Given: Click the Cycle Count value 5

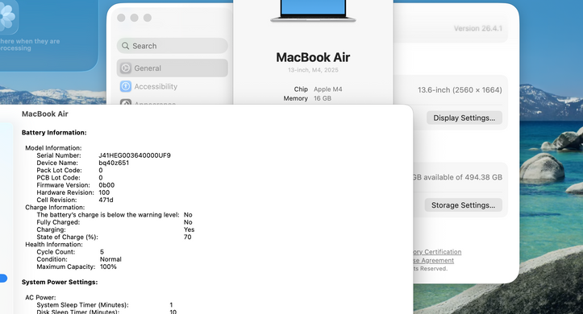Looking at the screenshot, I should coord(102,252).
